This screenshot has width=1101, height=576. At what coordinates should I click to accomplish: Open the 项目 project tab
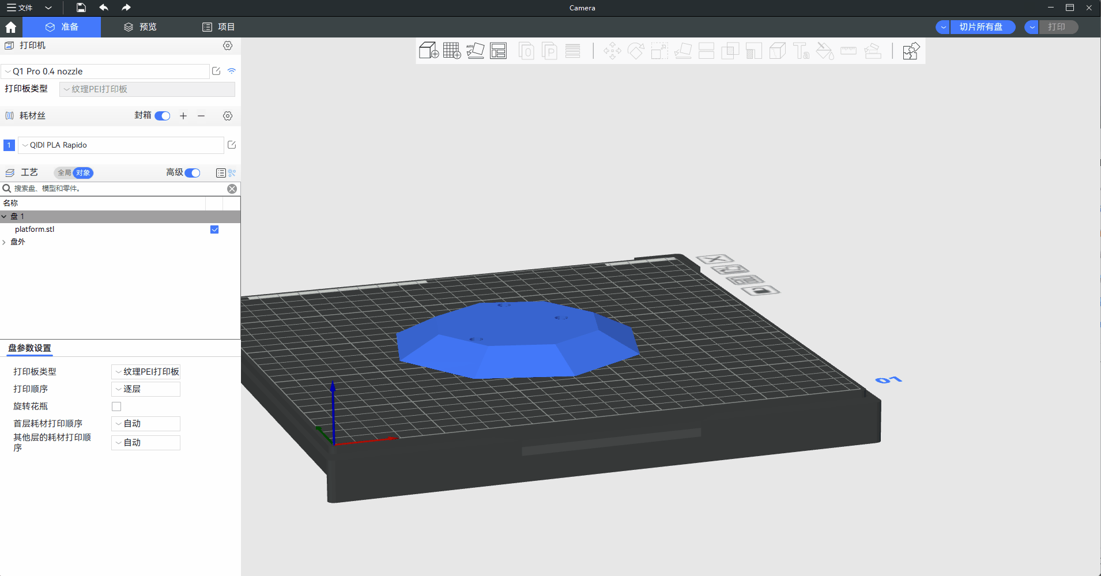click(x=218, y=27)
